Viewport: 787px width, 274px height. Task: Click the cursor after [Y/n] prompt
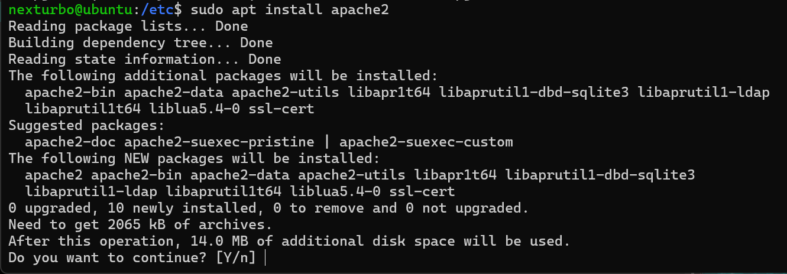click(266, 258)
